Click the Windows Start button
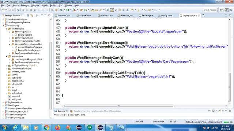The width and height of the screenshot is (234, 131). click(x=4, y=128)
